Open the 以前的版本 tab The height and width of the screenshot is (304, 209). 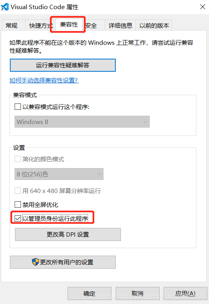click(154, 25)
